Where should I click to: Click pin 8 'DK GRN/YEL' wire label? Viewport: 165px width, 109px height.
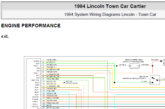(53, 76)
